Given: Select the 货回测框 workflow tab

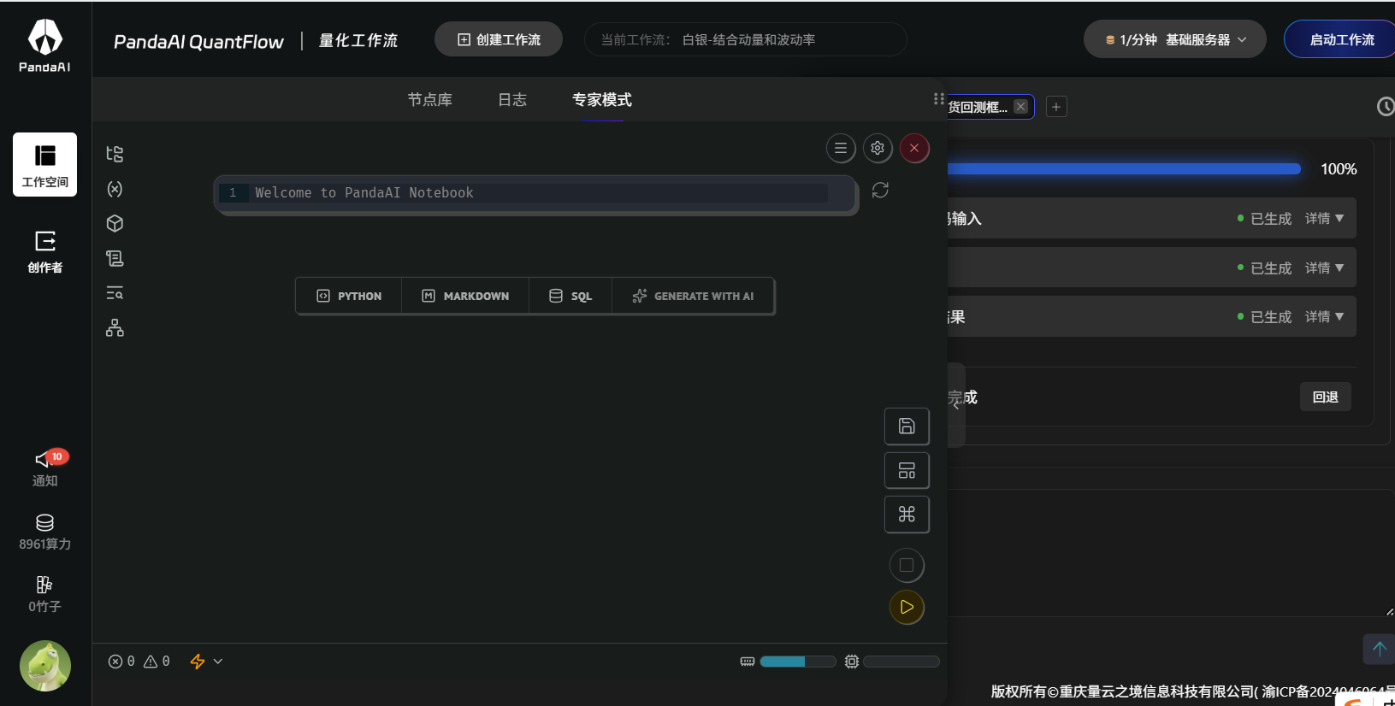Looking at the screenshot, I should click(978, 107).
